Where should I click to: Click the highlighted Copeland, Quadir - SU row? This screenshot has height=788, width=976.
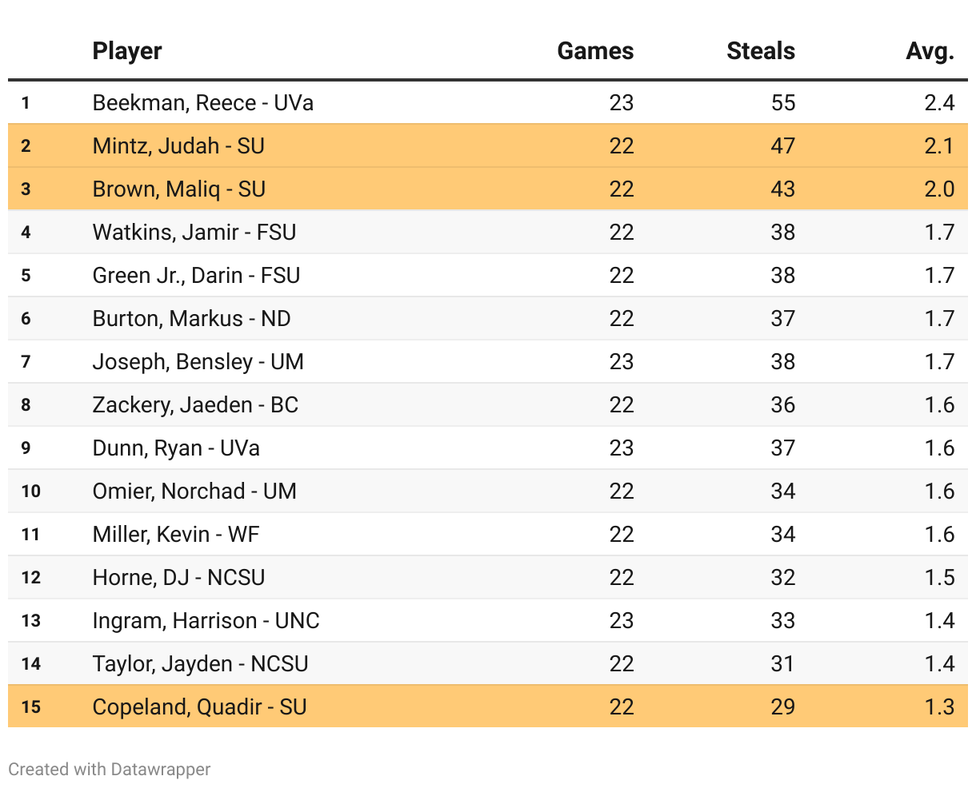pos(199,707)
